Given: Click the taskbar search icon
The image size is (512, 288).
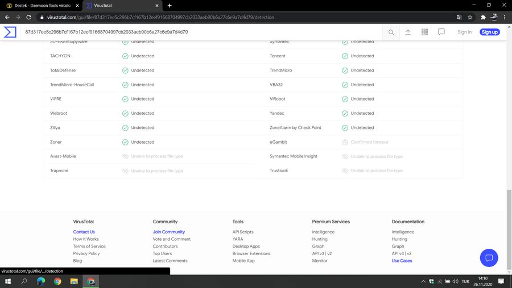Looking at the screenshot, I should (24, 281).
